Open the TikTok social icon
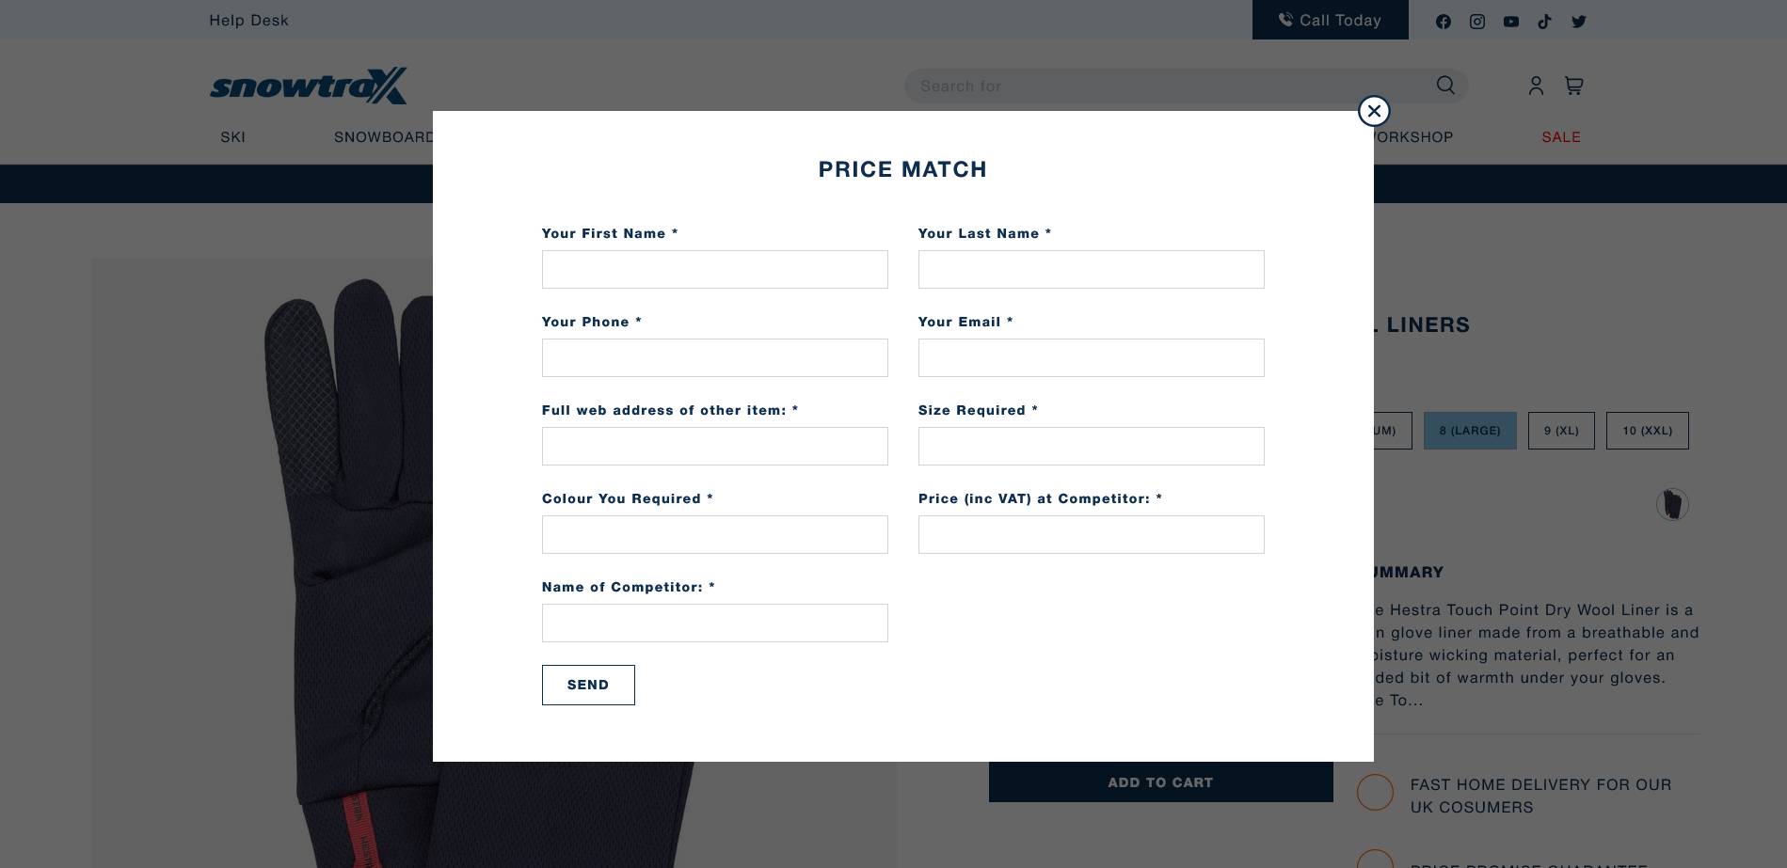Screen dimensions: 1787x868 1545,22
